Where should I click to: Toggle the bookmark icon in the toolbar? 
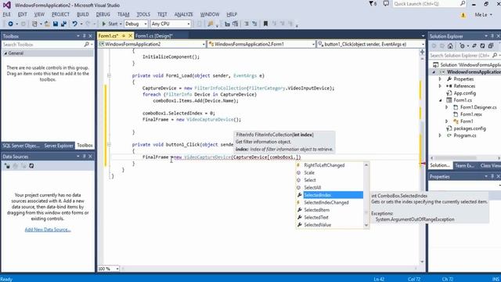point(265,24)
